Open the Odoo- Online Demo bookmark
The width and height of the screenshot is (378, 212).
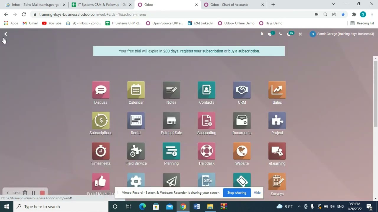pyautogui.click(x=236, y=23)
